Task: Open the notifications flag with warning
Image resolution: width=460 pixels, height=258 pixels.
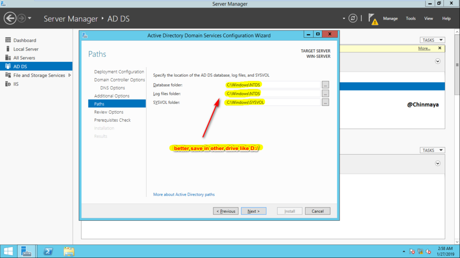Action: (x=373, y=19)
